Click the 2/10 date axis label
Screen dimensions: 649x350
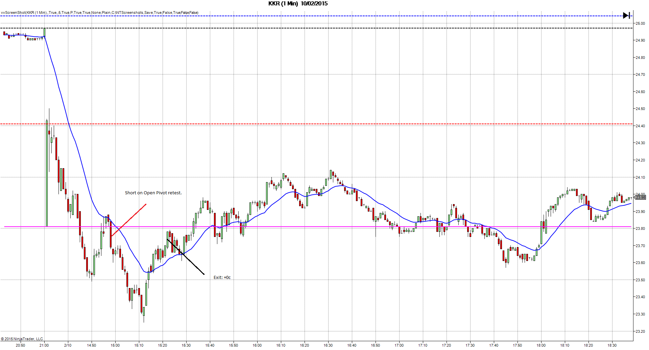tap(68, 345)
